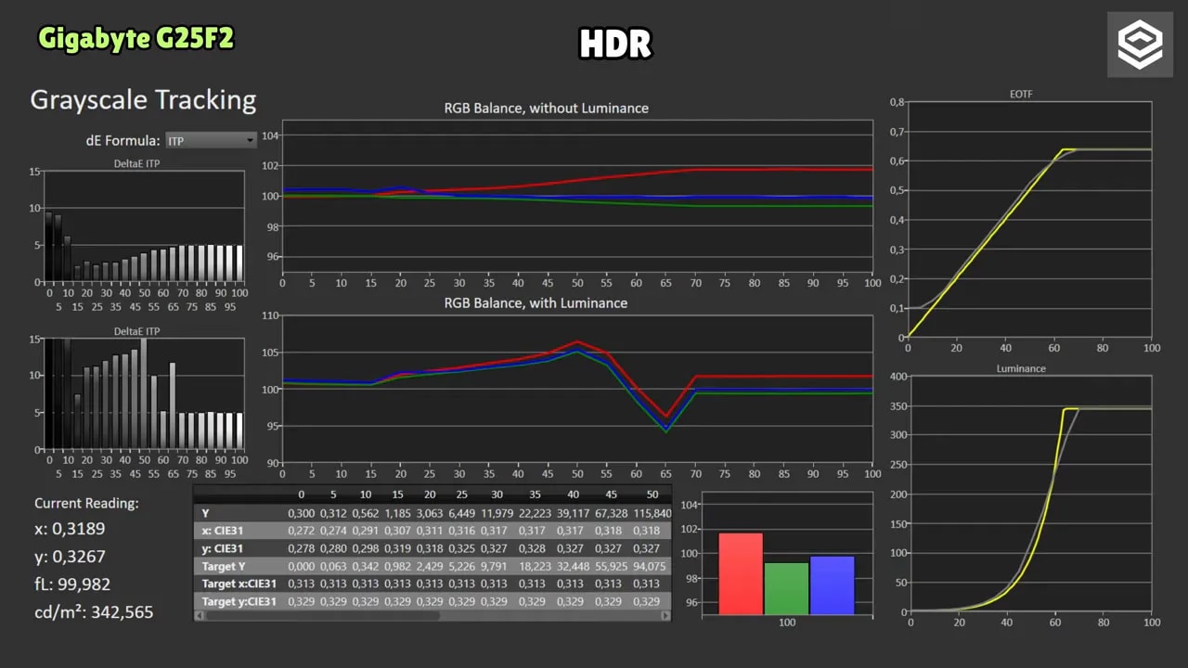Click the HDR title text
Viewport: 1188px width, 668px height.
(x=615, y=44)
